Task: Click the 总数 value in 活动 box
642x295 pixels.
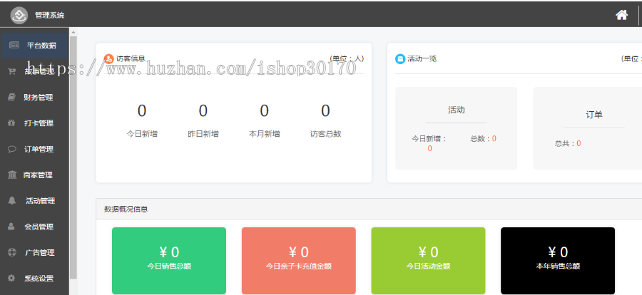Action: tap(494, 139)
